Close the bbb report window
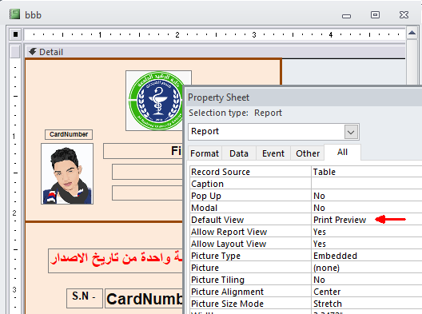Viewport: 422px width, 314px height. 404,14
